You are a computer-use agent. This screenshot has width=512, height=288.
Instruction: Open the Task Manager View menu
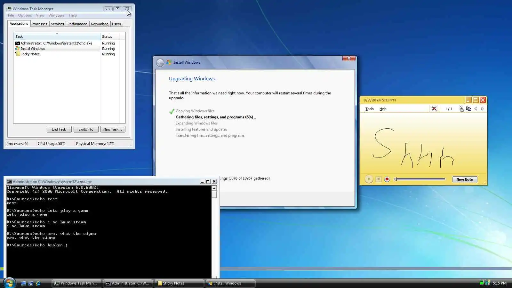tap(40, 15)
